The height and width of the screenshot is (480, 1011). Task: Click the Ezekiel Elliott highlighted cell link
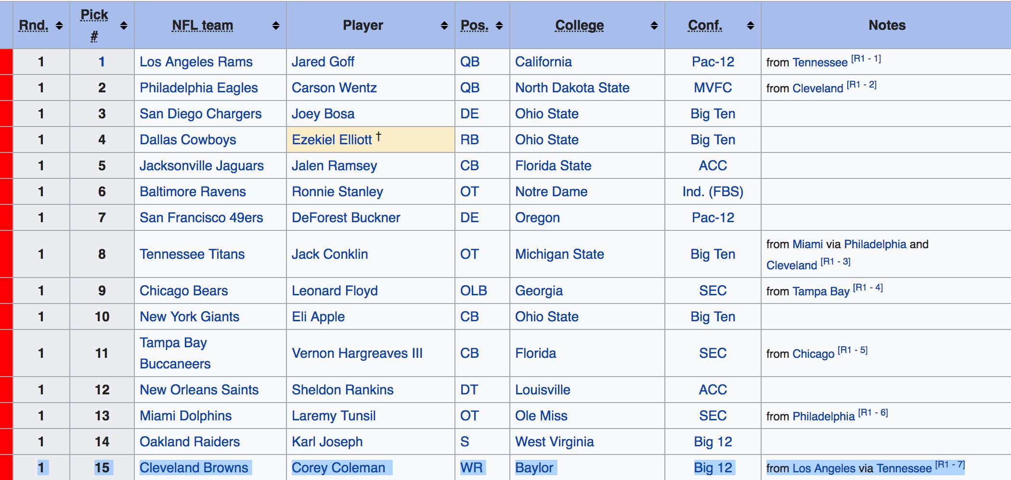coord(332,139)
